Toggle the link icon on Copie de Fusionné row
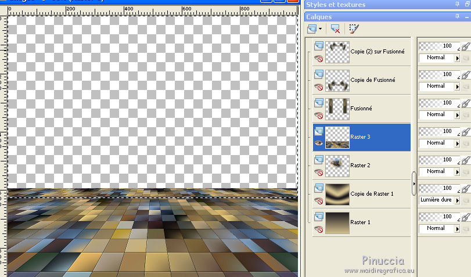This screenshot has height=277, width=471. (x=465, y=75)
